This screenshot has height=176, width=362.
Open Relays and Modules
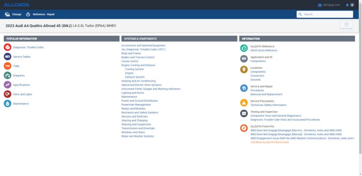pos(134,108)
